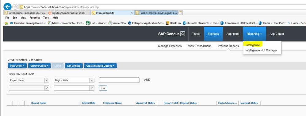Choose Intelligence from Reporting menu
This screenshot has width=306, height=116.
click(x=253, y=45)
